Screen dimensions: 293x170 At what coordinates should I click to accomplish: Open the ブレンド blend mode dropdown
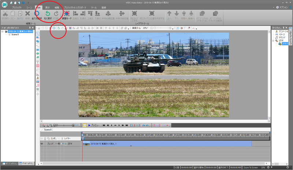point(56,144)
